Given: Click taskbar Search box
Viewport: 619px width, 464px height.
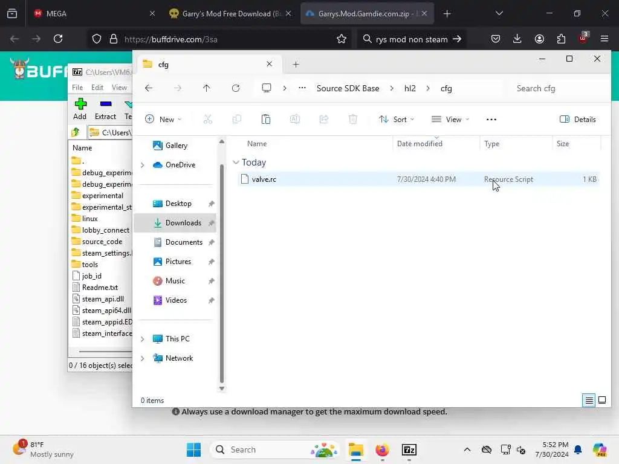Looking at the screenshot, I should tap(276, 449).
